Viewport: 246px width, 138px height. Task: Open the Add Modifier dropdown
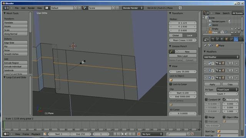point(221,57)
